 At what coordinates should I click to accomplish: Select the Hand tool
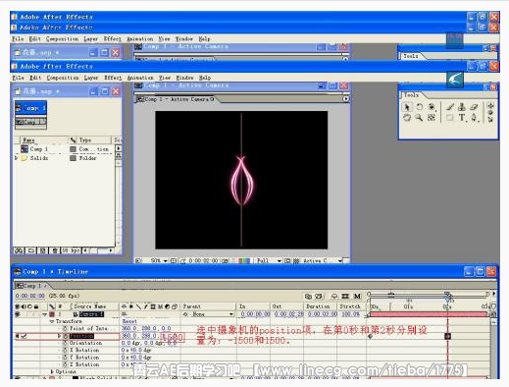coord(407,118)
